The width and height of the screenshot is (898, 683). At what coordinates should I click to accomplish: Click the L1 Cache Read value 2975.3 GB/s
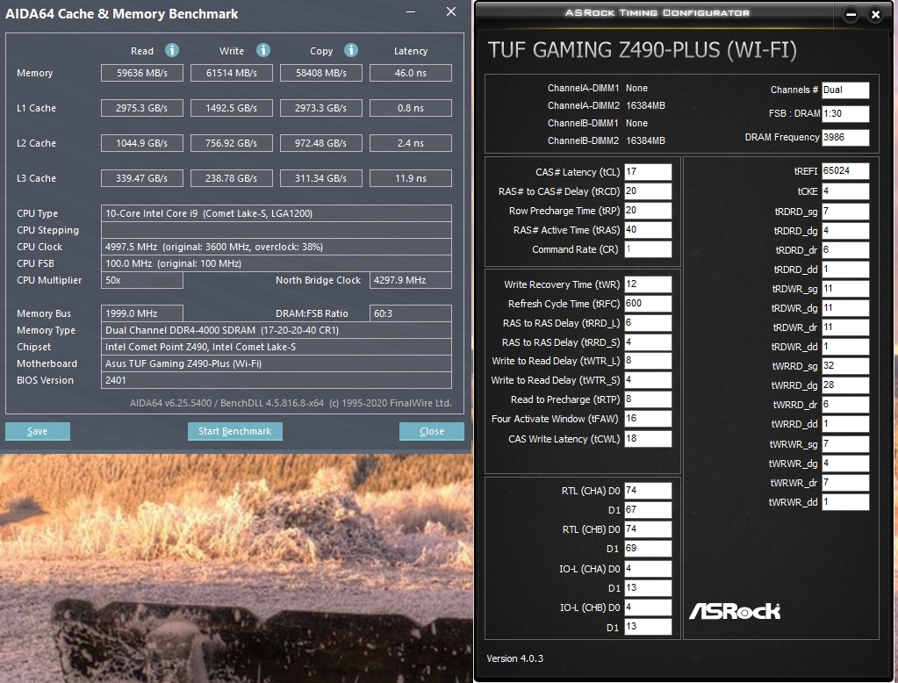tap(142, 108)
